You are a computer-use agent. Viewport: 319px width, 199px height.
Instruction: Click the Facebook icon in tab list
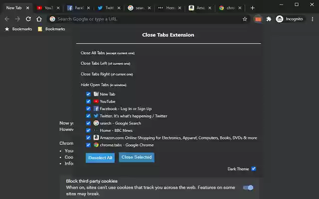(96, 108)
